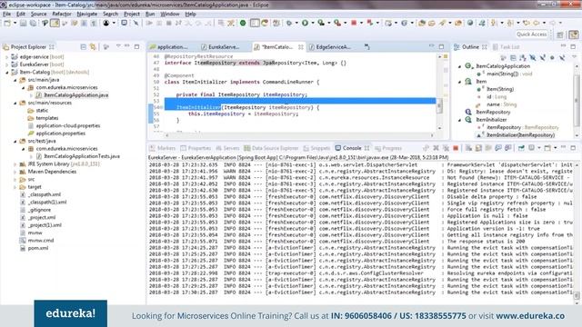The width and height of the screenshot is (582, 327).
Task: Open the Markers tab in the bottom panel
Action: coord(162,148)
